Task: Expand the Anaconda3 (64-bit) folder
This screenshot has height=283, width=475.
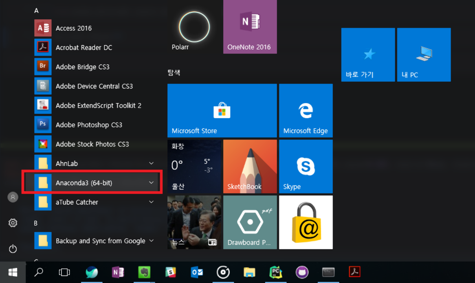Action: click(x=96, y=183)
